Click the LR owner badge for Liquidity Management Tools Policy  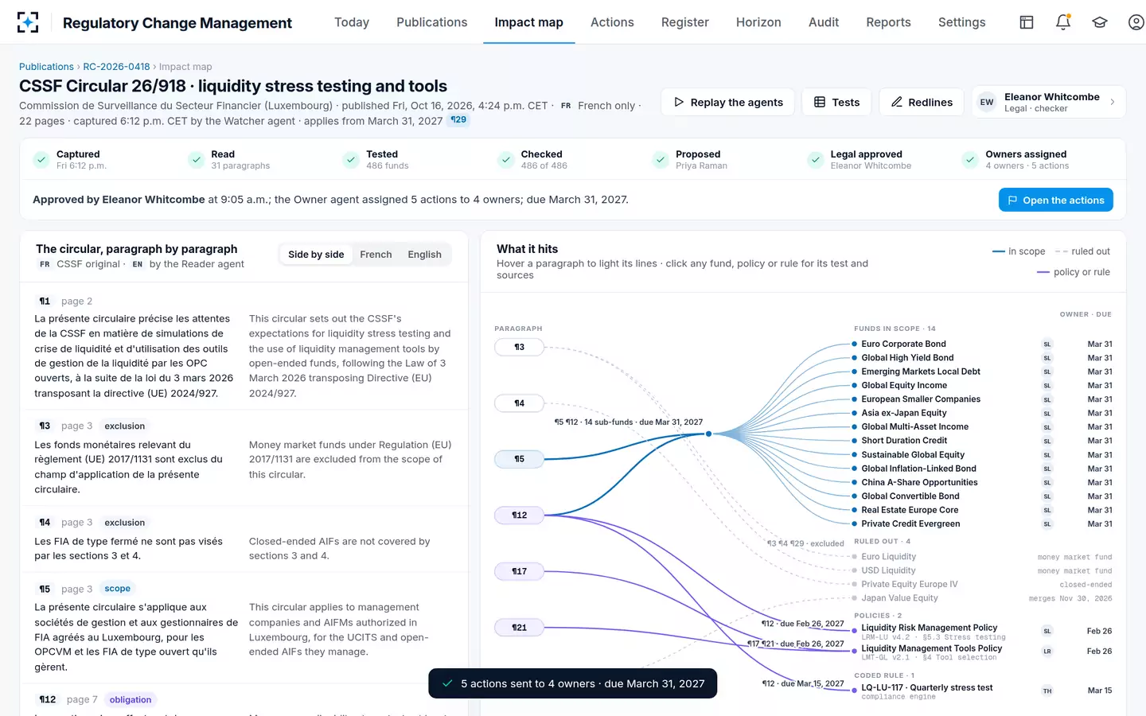click(x=1047, y=652)
